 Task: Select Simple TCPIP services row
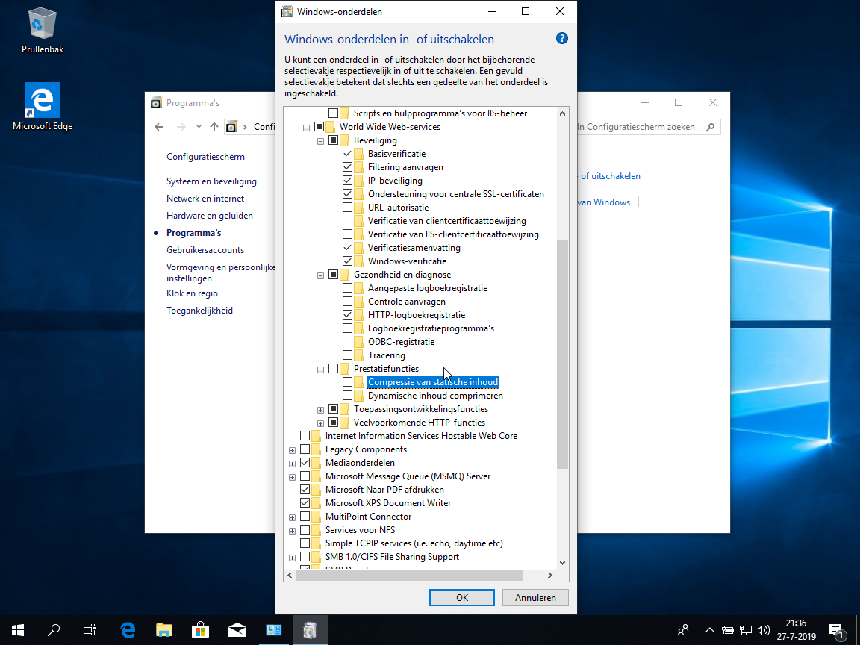click(x=414, y=543)
